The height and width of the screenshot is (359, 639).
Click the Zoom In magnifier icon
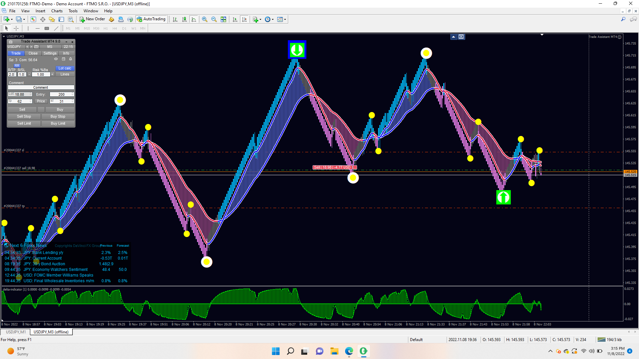pos(205,19)
